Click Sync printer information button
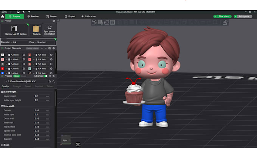This screenshot has height=148, width=257. coord(50,30)
